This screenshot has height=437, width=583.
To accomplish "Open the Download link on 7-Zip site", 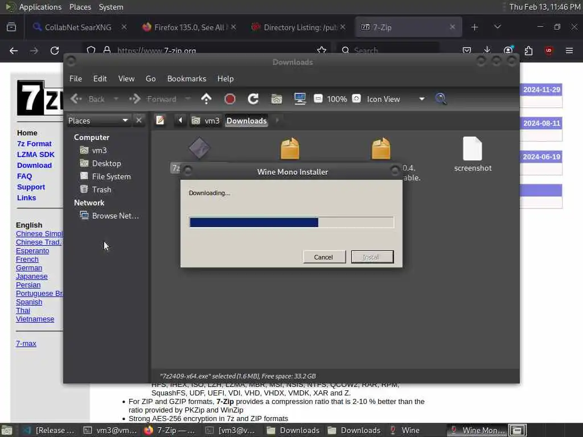I will (34, 166).
